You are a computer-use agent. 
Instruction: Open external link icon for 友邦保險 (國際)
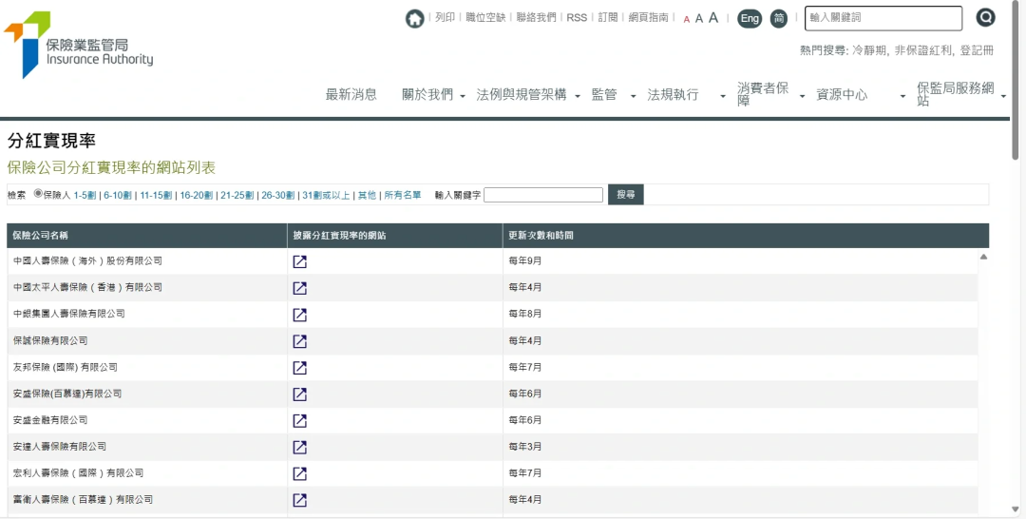pyautogui.click(x=299, y=368)
